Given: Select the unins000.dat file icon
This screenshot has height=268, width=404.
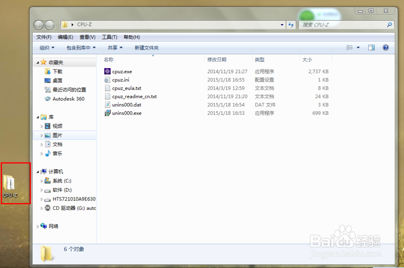Looking at the screenshot, I should 107,105.
